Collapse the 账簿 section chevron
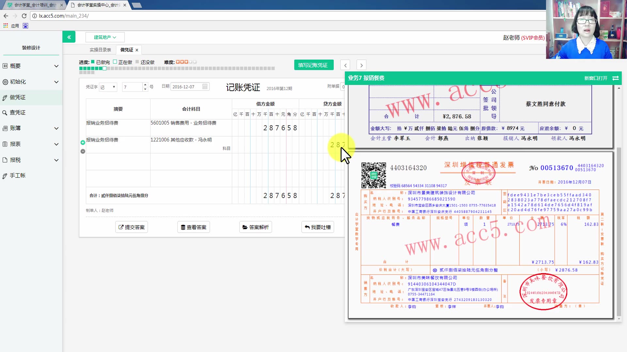Screen dimensions: 627x352 (x=56, y=128)
